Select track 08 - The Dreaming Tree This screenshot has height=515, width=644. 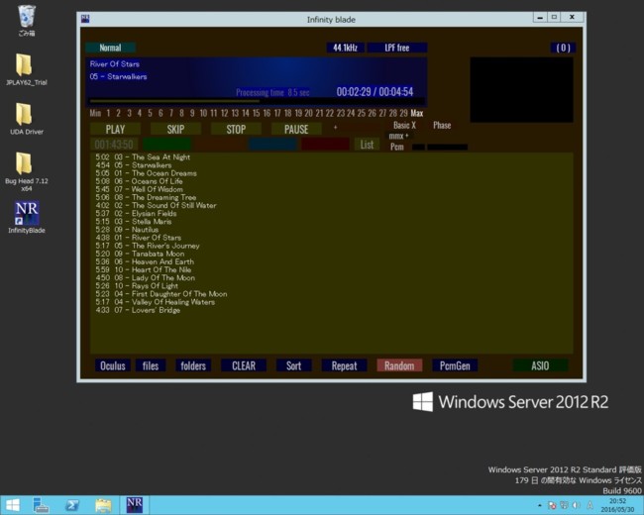[146, 197]
